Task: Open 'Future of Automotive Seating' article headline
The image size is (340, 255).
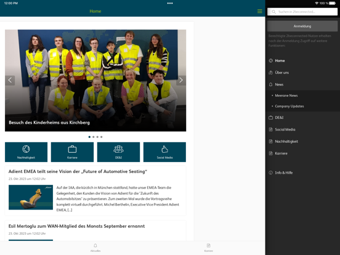Action: (x=78, y=171)
